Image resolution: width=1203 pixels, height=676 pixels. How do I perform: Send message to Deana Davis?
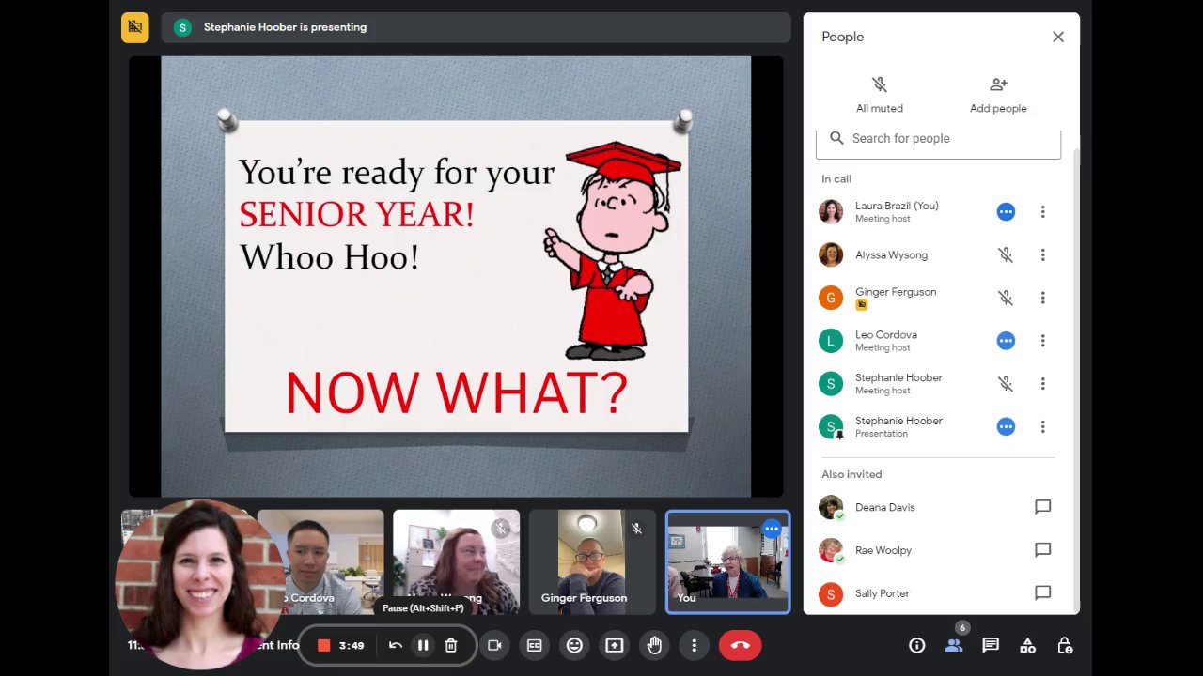click(1042, 507)
